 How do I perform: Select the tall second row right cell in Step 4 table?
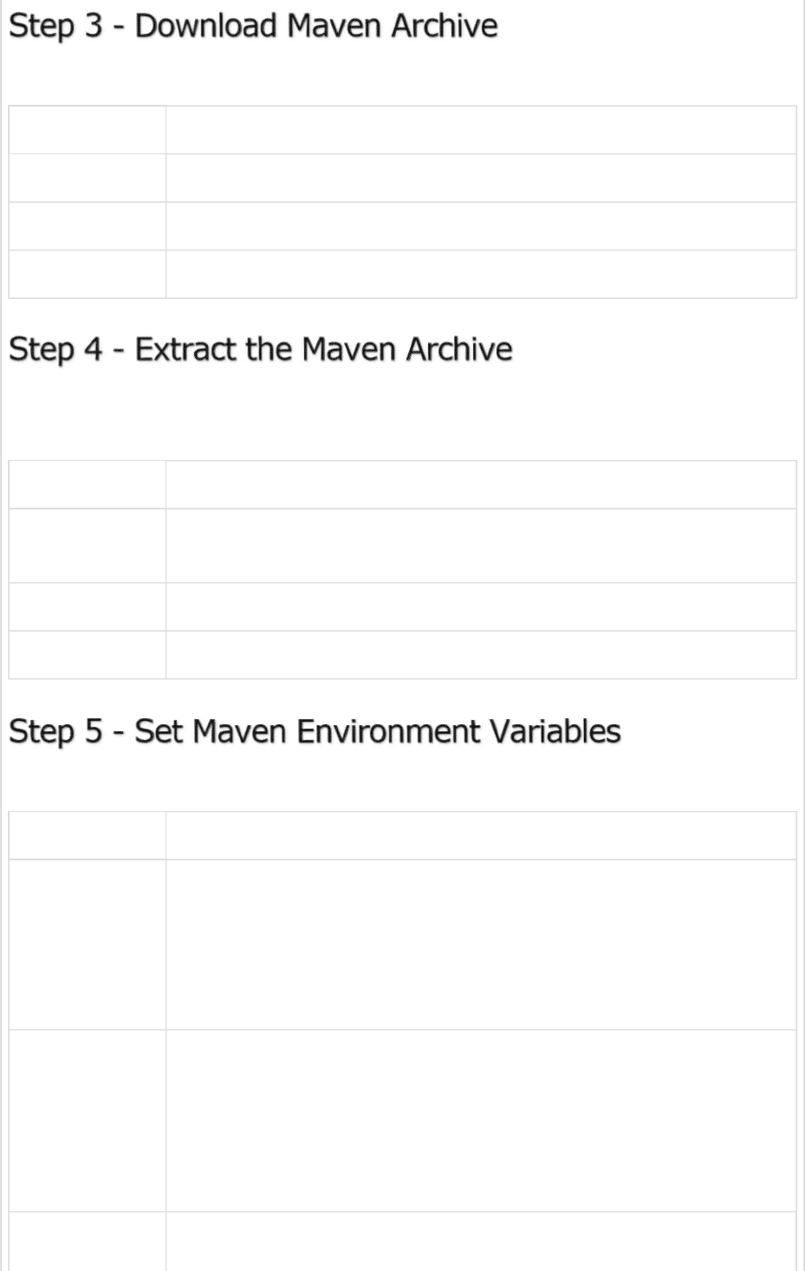[x=481, y=546]
